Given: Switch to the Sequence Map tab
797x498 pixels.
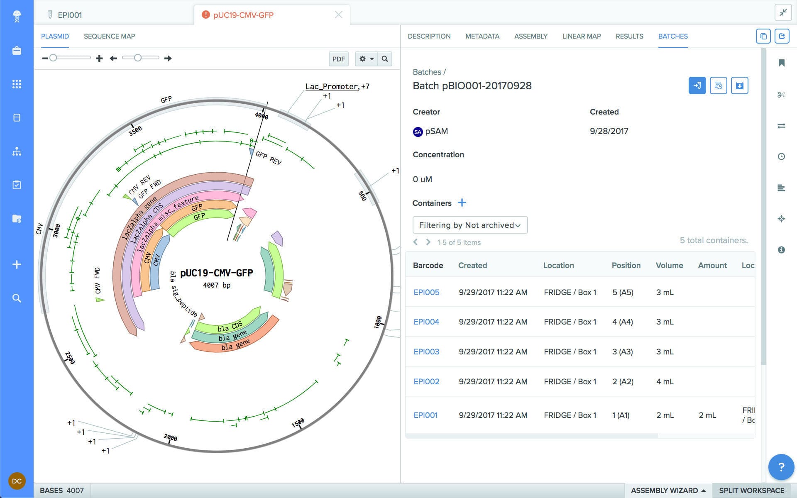Looking at the screenshot, I should tap(109, 36).
